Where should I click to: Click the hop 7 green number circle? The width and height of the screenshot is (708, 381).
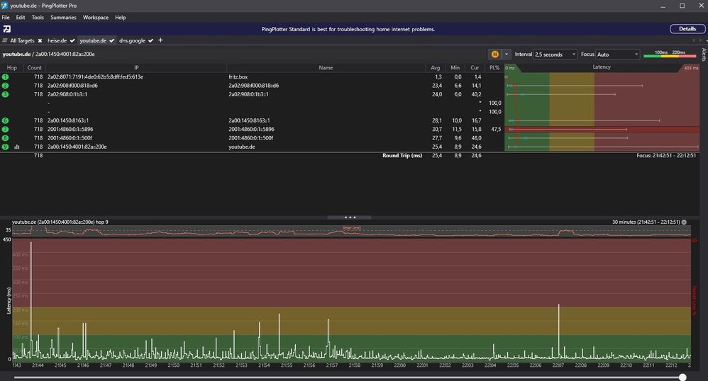coord(6,130)
